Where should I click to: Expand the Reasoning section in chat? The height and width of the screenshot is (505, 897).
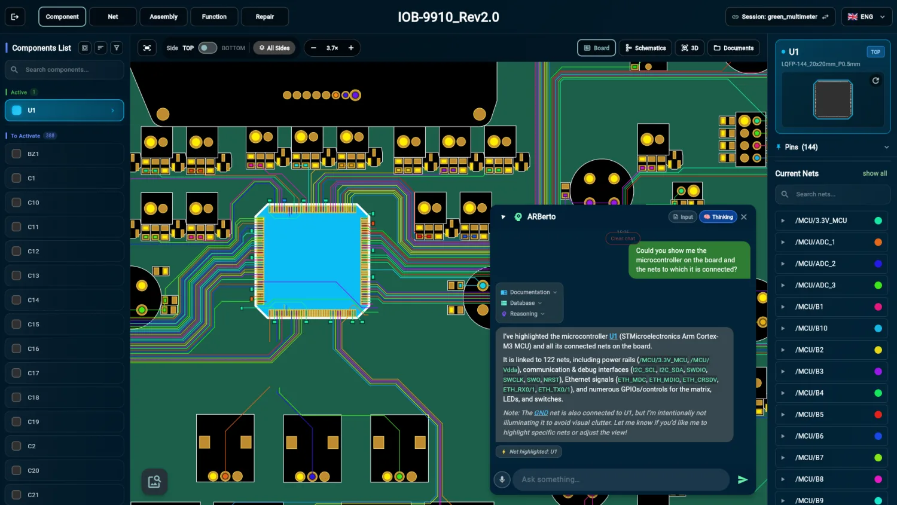click(x=523, y=314)
